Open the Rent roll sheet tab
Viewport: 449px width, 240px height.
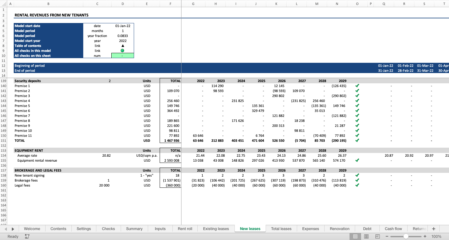click(185, 228)
